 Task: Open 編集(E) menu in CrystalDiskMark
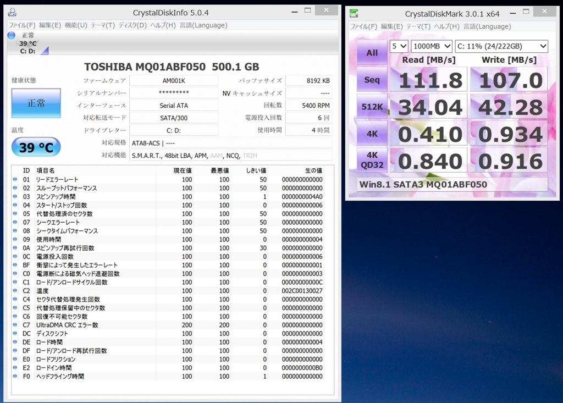pos(391,26)
